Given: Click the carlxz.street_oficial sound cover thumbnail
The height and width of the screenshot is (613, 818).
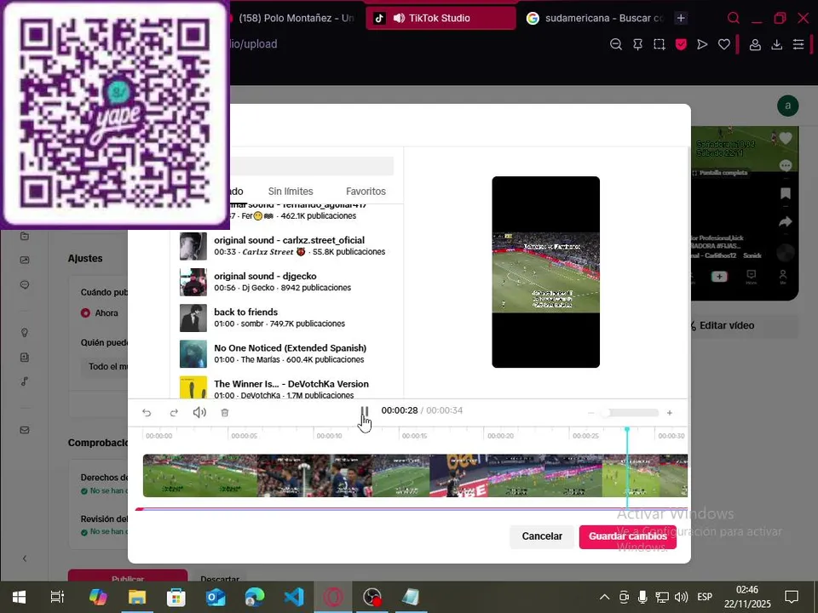Looking at the screenshot, I should point(193,246).
